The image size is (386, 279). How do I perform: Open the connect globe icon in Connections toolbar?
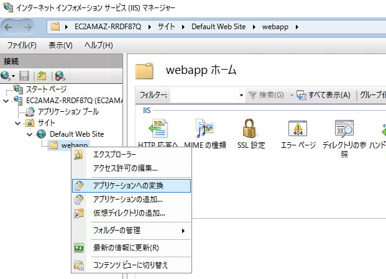(x=5, y=76)
